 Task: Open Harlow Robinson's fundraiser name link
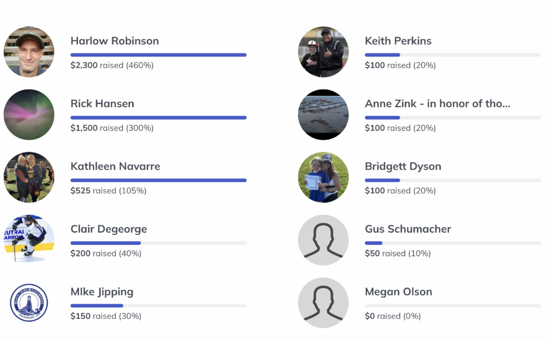coord(114,41)
